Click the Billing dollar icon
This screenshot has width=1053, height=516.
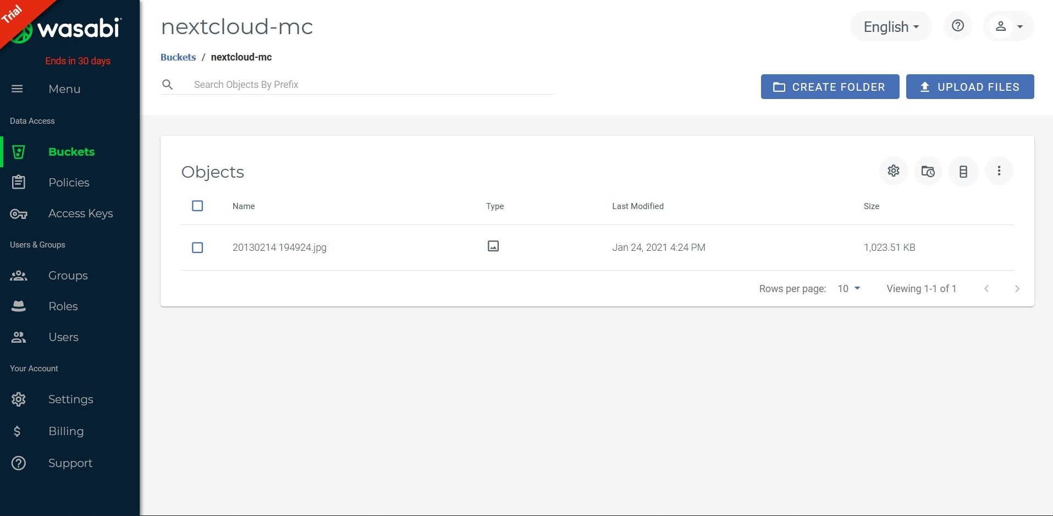[17, 431]
